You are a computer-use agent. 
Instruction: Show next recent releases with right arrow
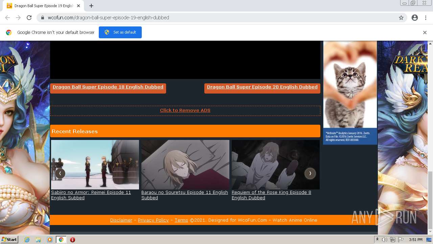[310, 173]
